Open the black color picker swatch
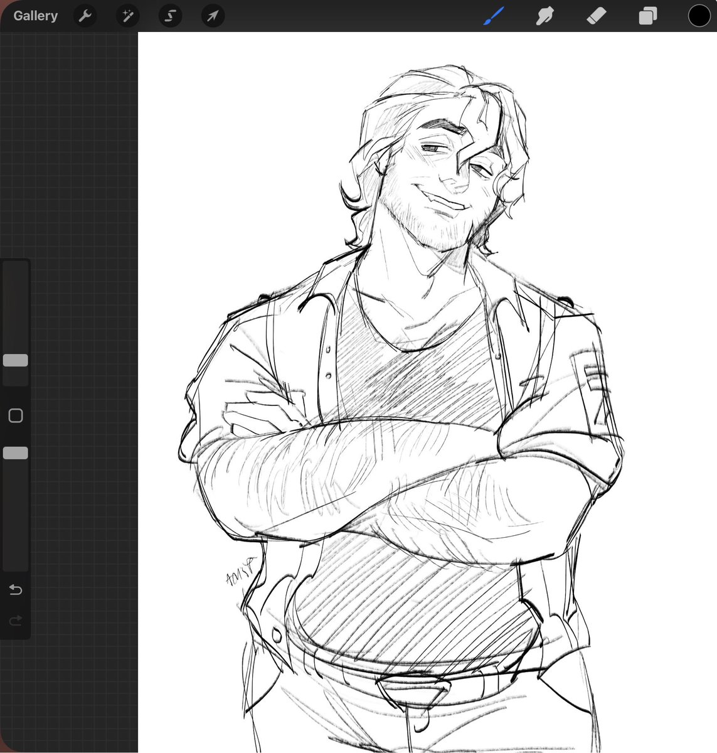717x753 pixels. pyautogui.click(x=699, y=16)
